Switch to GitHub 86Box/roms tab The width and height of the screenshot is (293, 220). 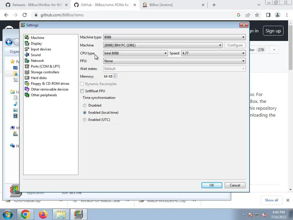pos(105,5)
